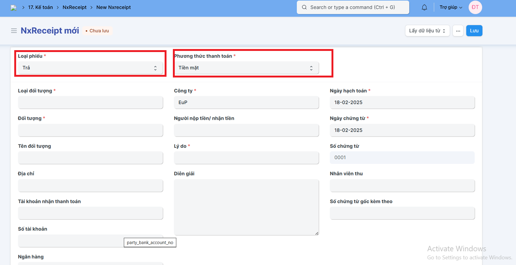Select the Ngày hạch toán date field
The height and width of the screenshot is (265, 516).
point(402,103)
